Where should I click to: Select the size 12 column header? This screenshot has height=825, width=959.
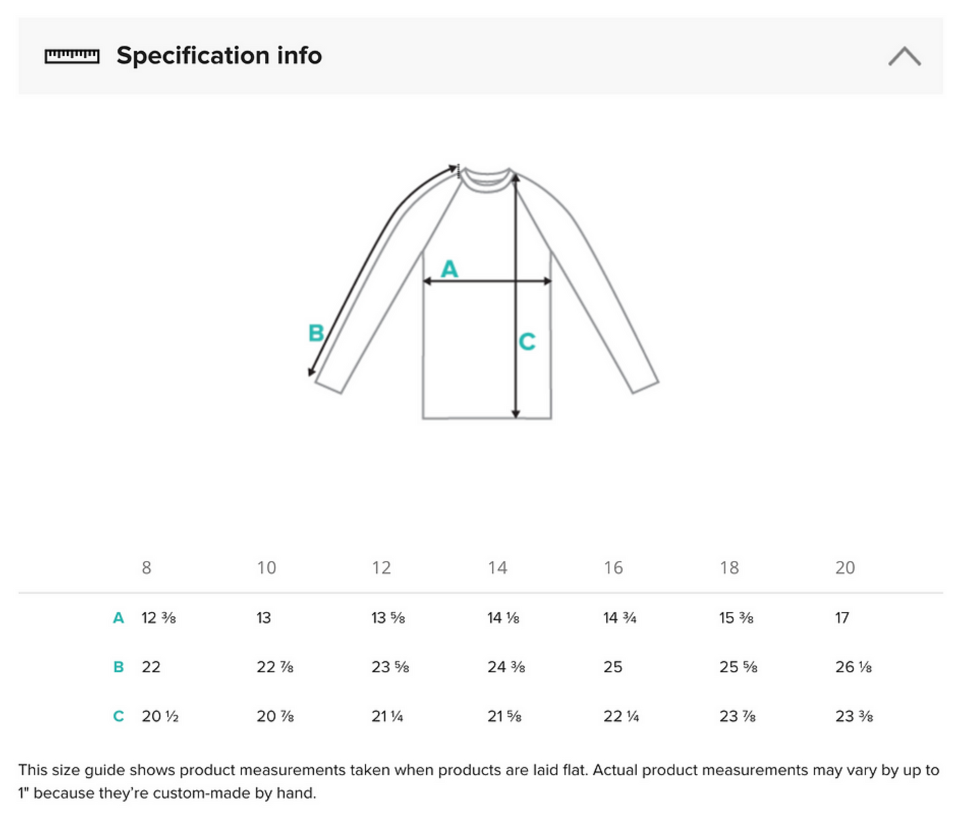381,567
